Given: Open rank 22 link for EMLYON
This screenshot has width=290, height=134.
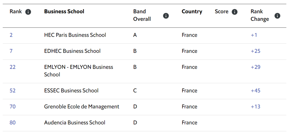Looking at the screenshot, I should 13,67.
